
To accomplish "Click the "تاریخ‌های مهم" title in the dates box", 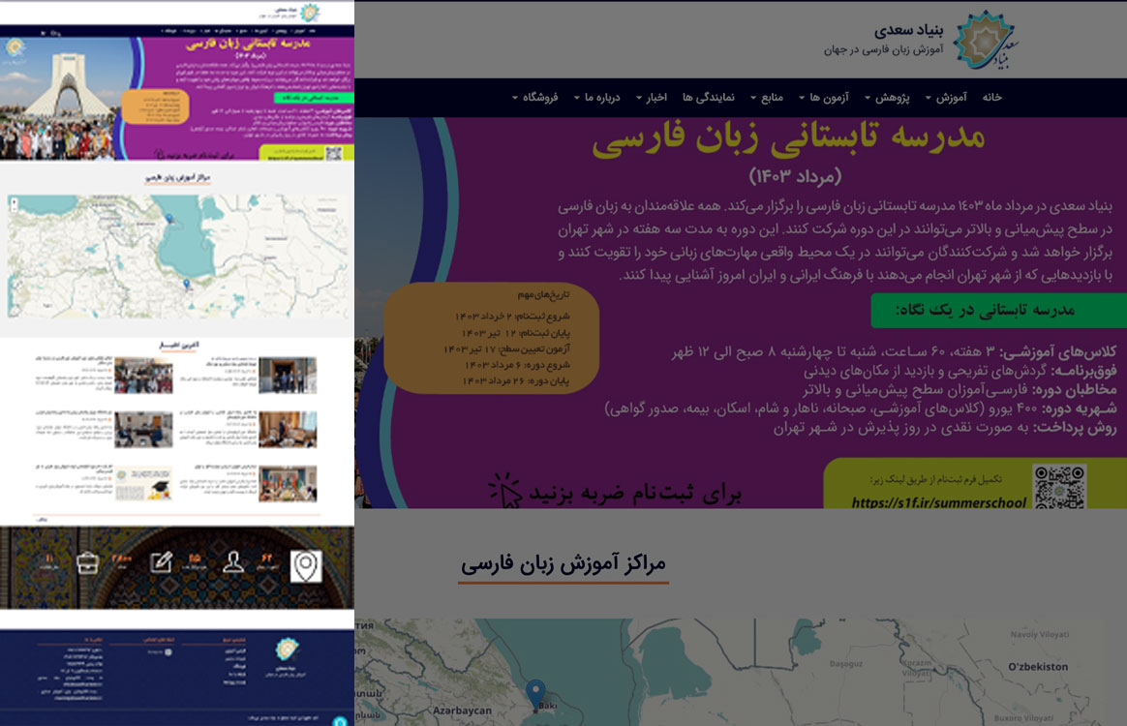I will [543, 294].
